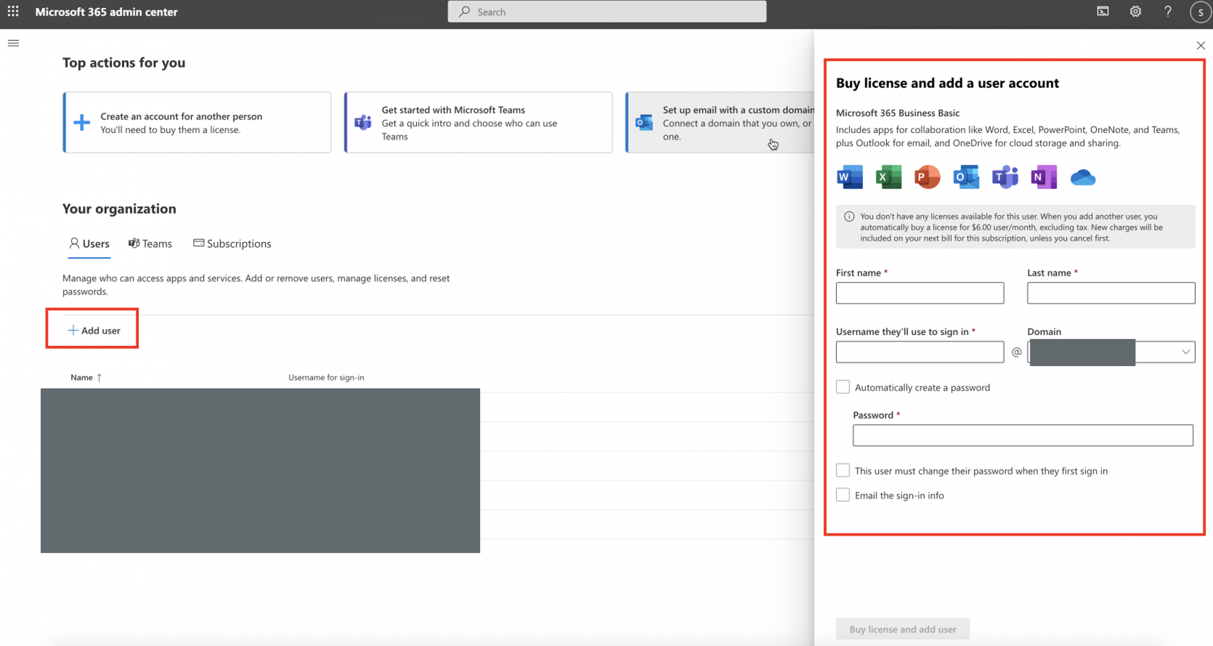Open the navigation hamburger menu
Screen dimensions: 1213x646
tap(14, 43)
